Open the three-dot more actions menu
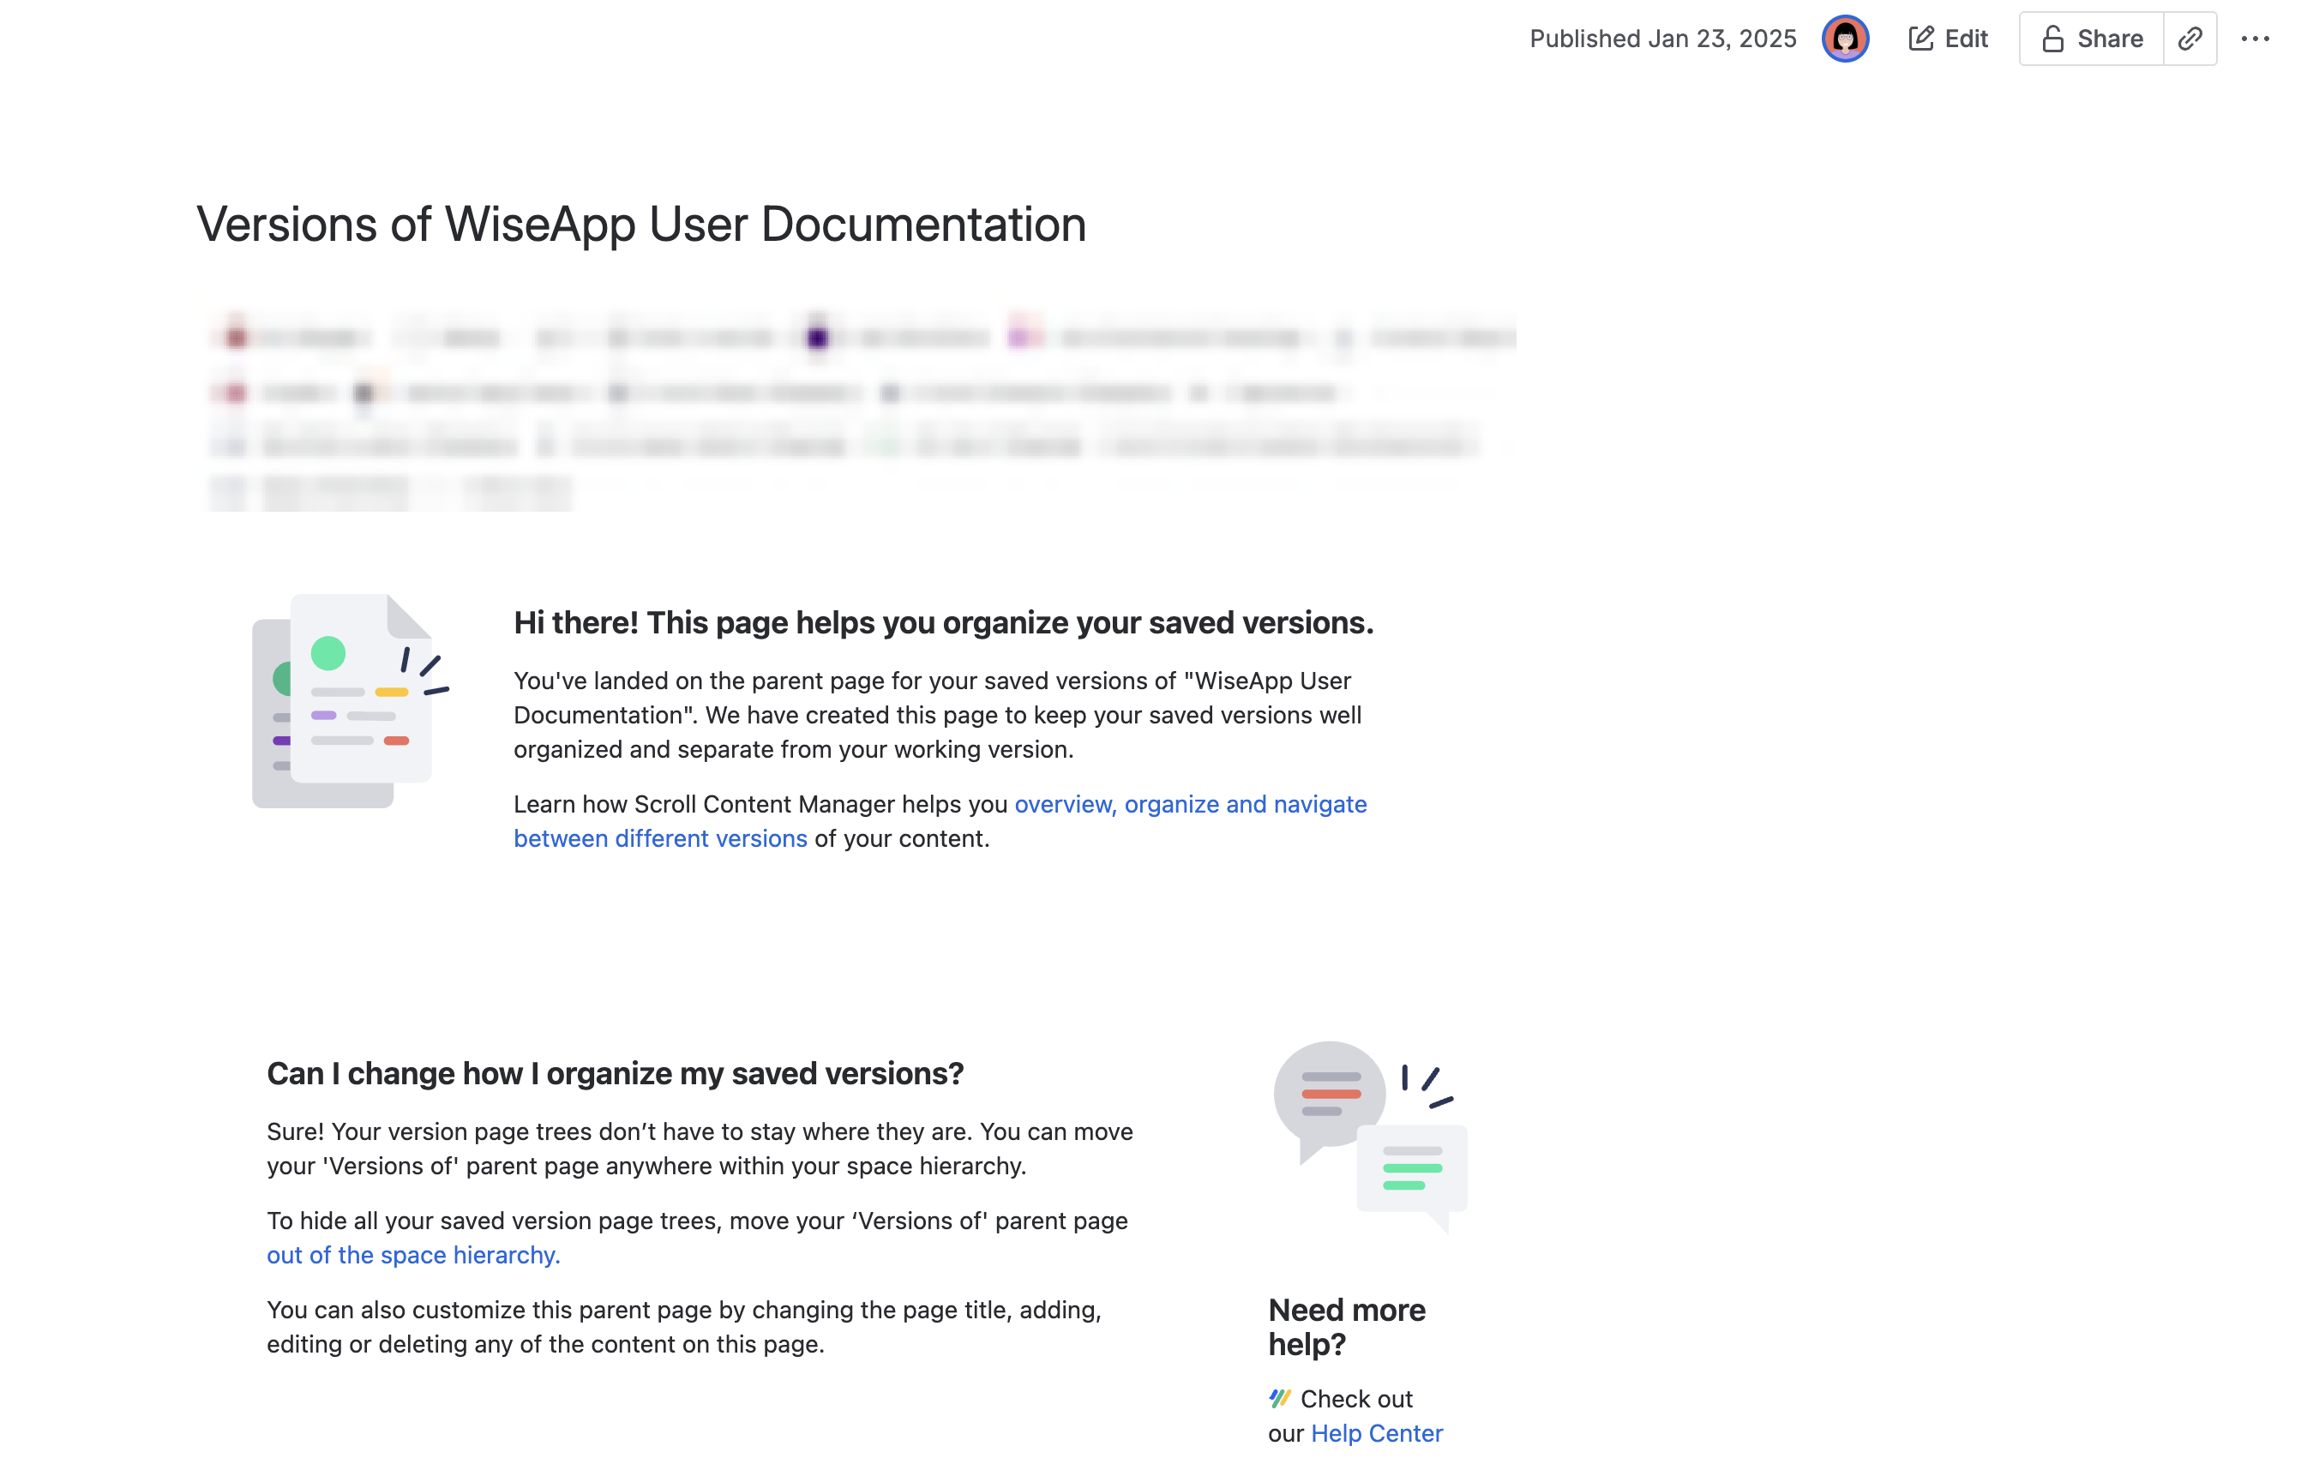The image size is (2301, 1458). (x=2254, y=39)
